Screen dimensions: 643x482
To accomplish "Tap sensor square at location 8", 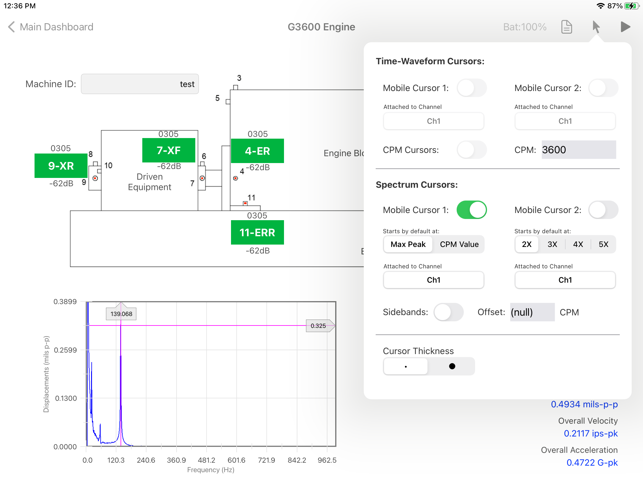I will click(95, 164).
